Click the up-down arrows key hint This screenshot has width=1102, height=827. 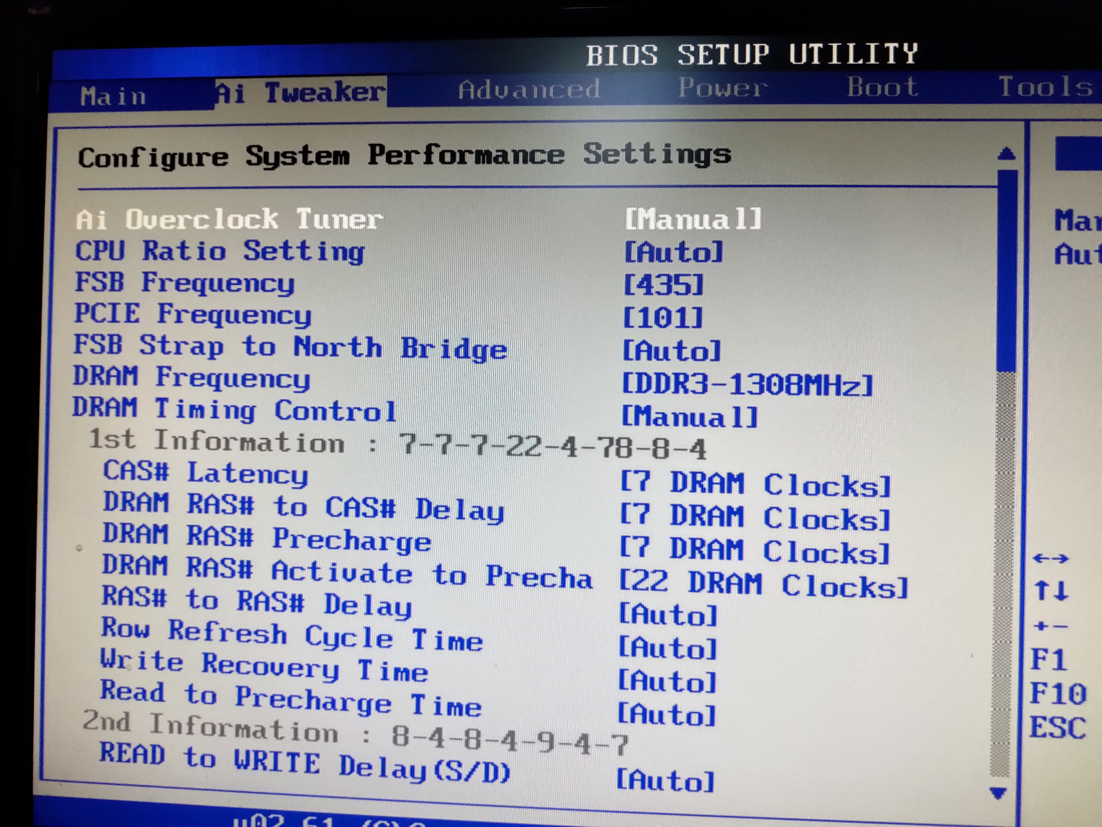[1051, 591]
